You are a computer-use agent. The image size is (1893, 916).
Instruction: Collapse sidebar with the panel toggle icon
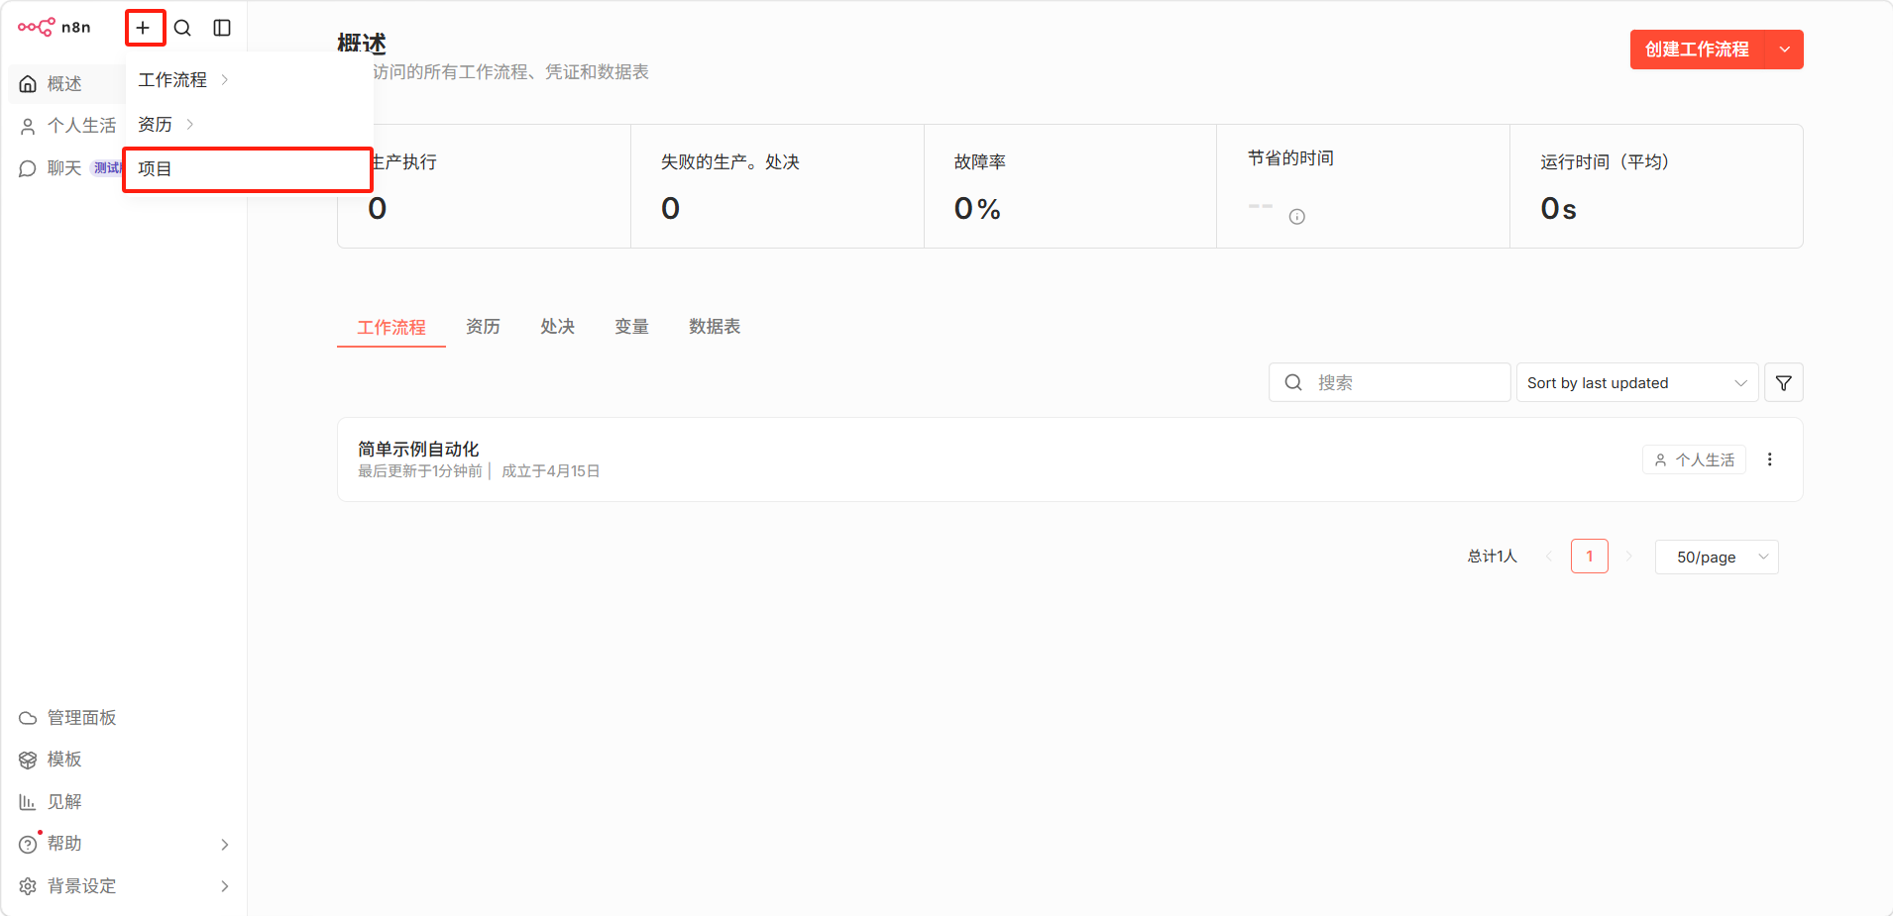tap(222, 28)
